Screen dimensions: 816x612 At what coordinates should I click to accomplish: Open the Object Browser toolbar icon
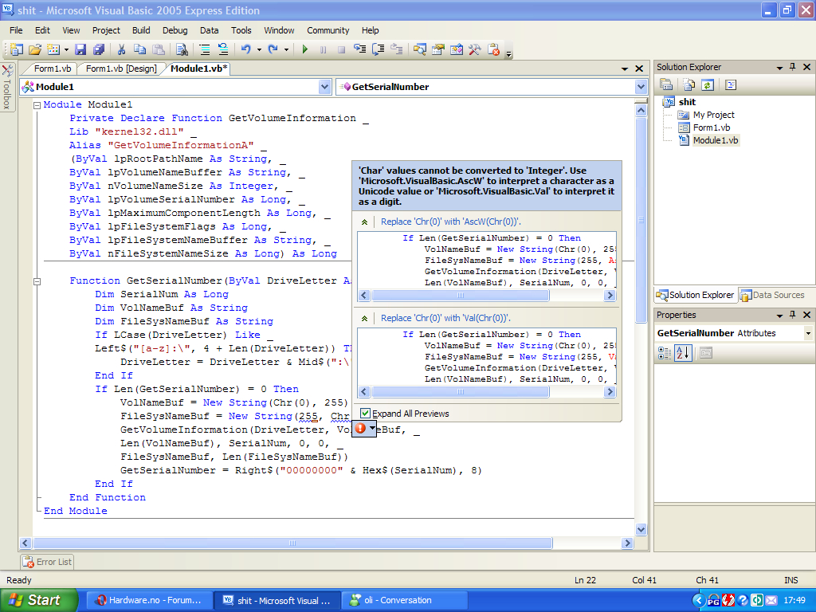click(457, 49)
